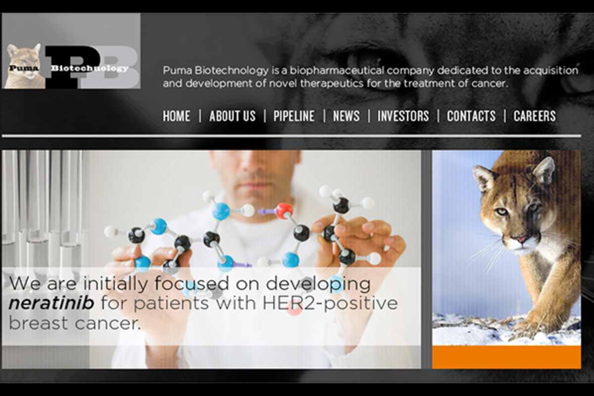Screen dimensions: 594x396
Task: View the CAREERS page
Action: (535, 116)
